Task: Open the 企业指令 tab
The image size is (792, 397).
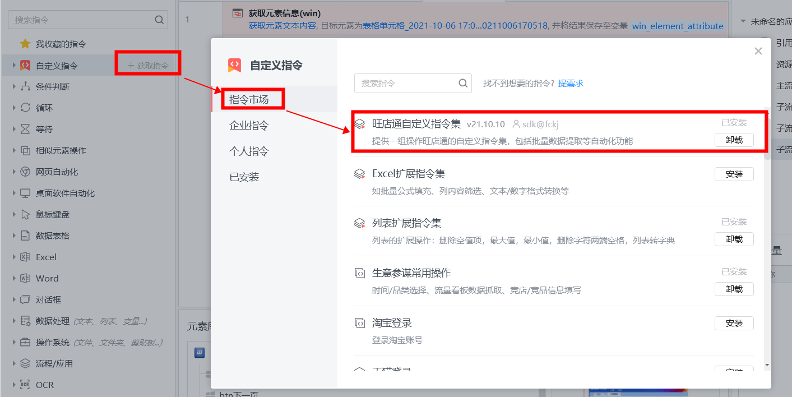Action: pyautogui.click(x=274, y=126)
